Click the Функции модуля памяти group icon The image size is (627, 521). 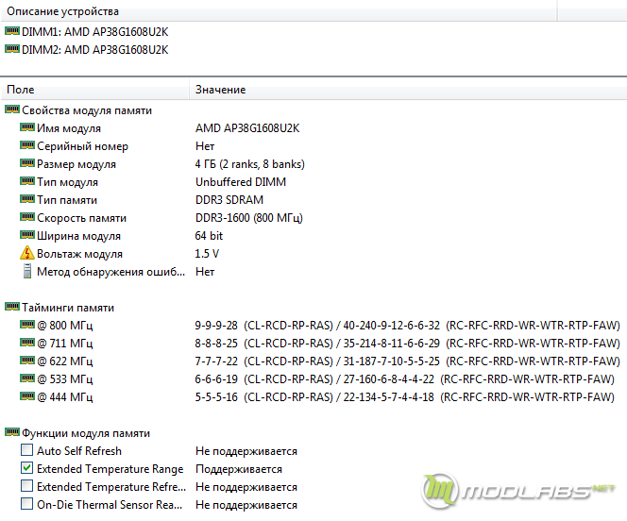12,432
